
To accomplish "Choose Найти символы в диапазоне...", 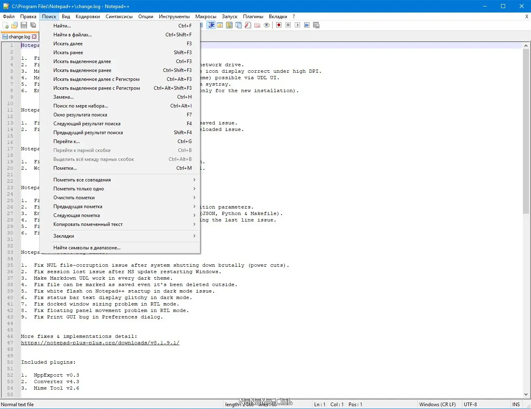I will pos(120,248).
